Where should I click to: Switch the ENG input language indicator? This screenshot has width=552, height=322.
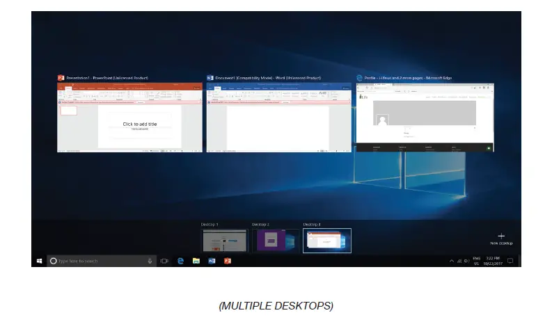(x=477, y=261)
